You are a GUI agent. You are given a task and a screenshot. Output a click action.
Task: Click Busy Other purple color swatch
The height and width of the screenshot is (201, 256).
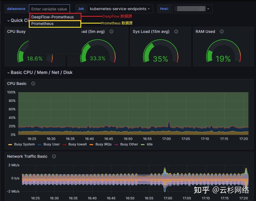tap(116, 145)
